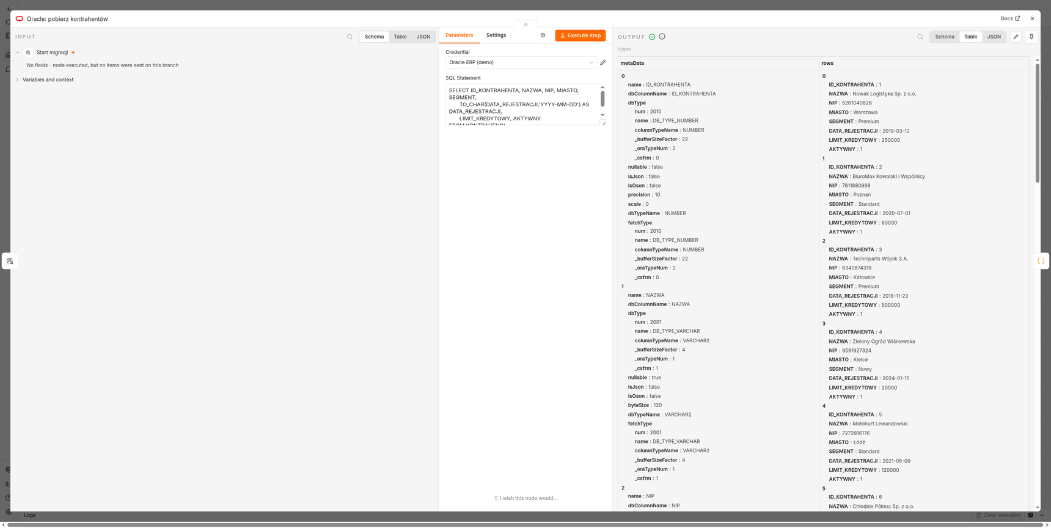
Task: Select value BiuroMax Kowalski i Wspólnicy
Action: pos(888,177)
